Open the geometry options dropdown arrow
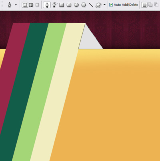 click(x=104, y=5)
